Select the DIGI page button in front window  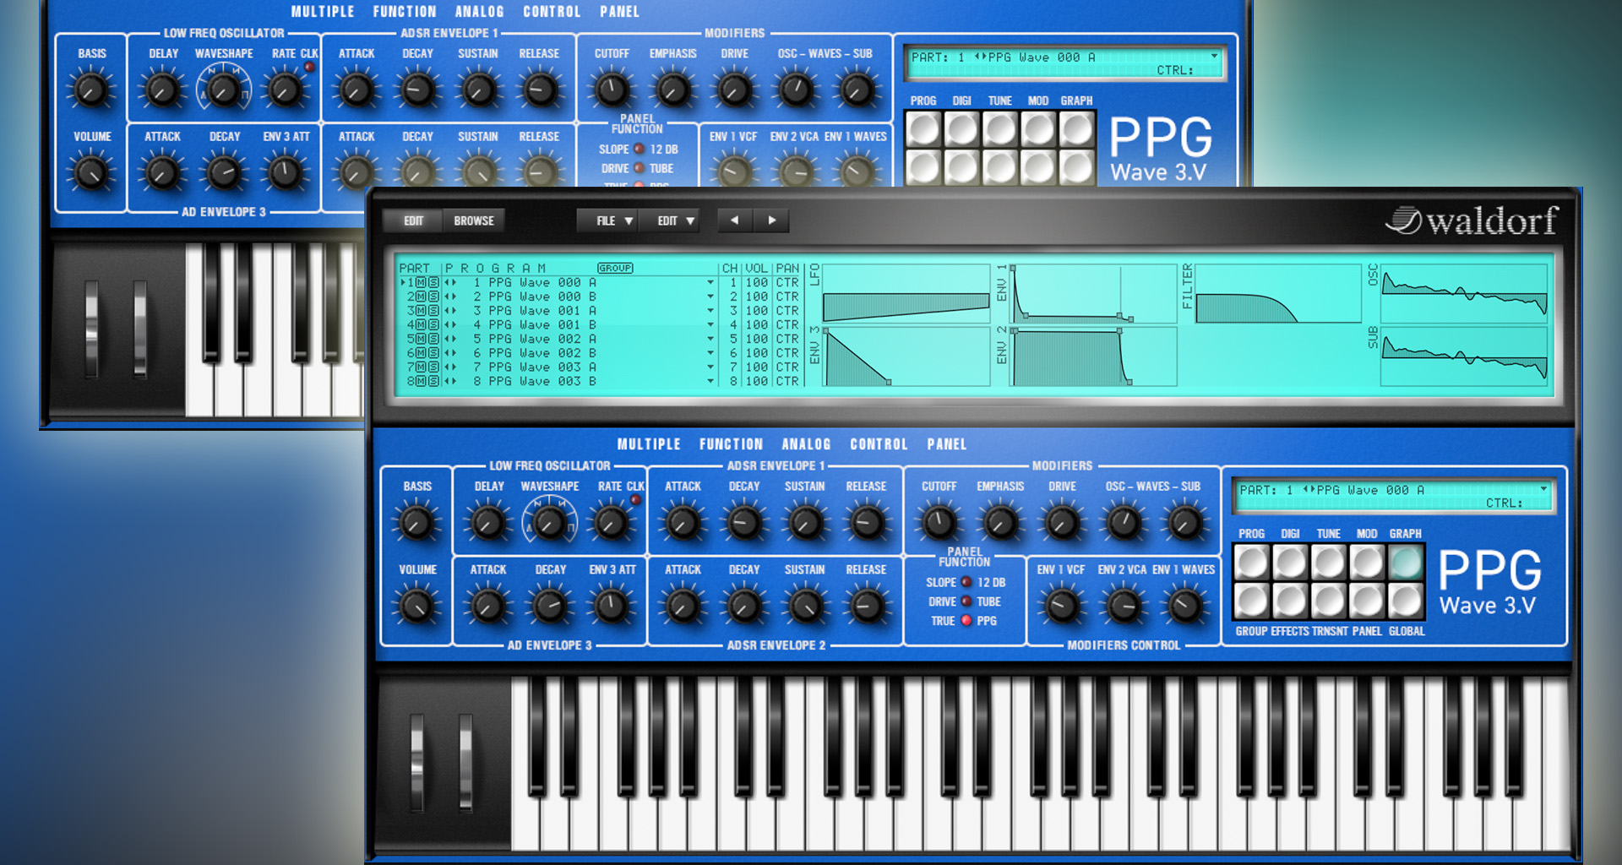pyautogui.click(x=1290, y=562)
